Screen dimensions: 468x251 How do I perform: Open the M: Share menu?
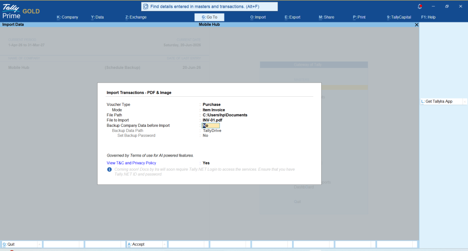326,17
